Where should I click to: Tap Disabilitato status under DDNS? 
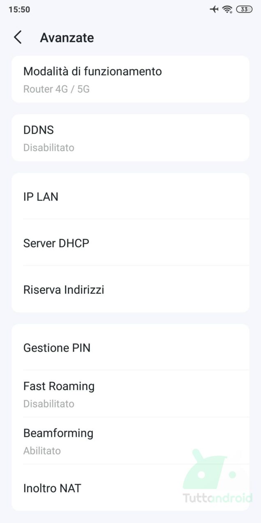pyautogui.click(x=49, y=147)
